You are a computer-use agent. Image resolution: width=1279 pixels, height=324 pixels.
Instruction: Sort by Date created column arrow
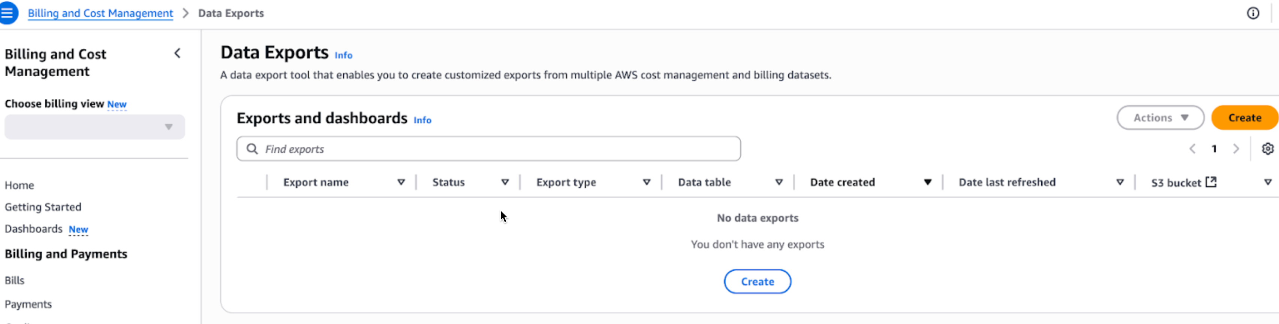pyautogui.click(x=927, y=182)
